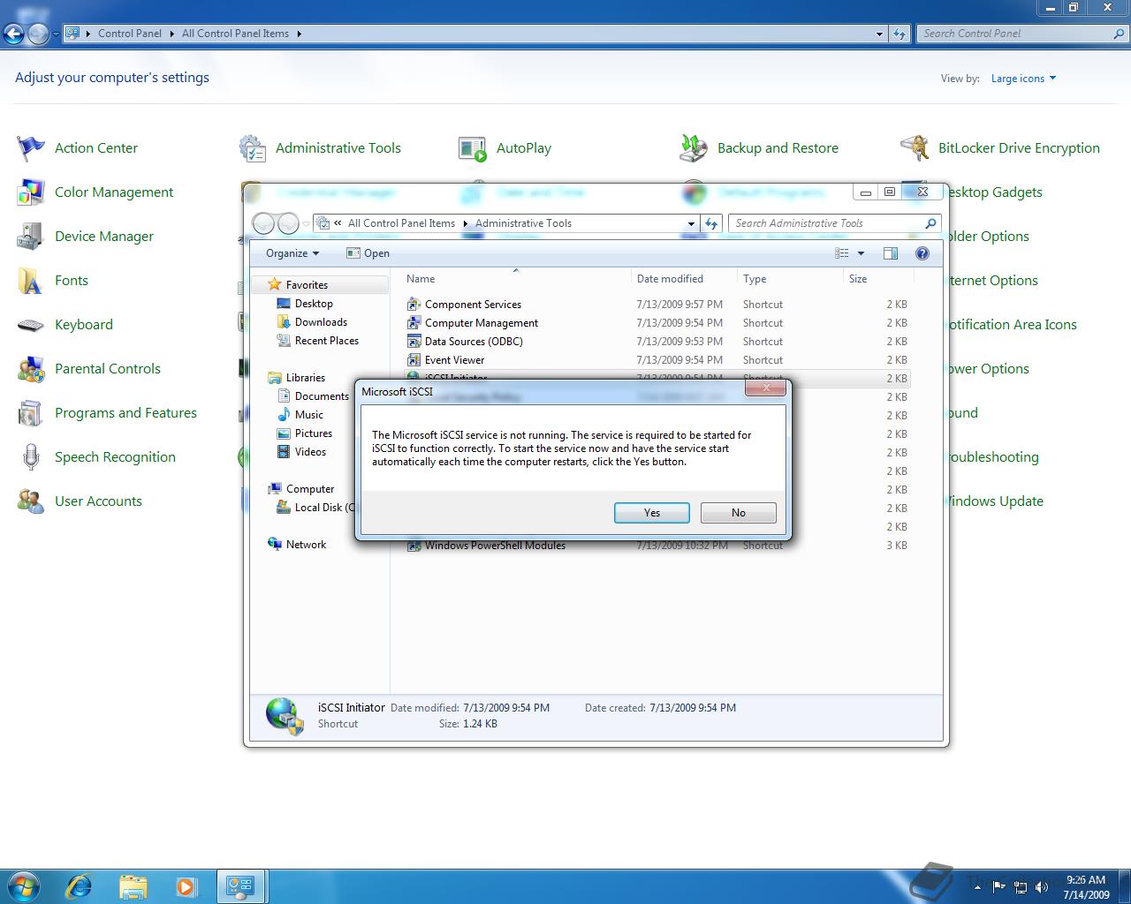Screen dimensions: 1131x904
Task: Expand Control Panel address bar history dropdown
Action: [879, 34]
